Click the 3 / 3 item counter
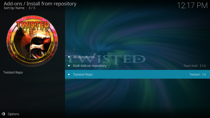The image size is (210, 118). (32, 8)
